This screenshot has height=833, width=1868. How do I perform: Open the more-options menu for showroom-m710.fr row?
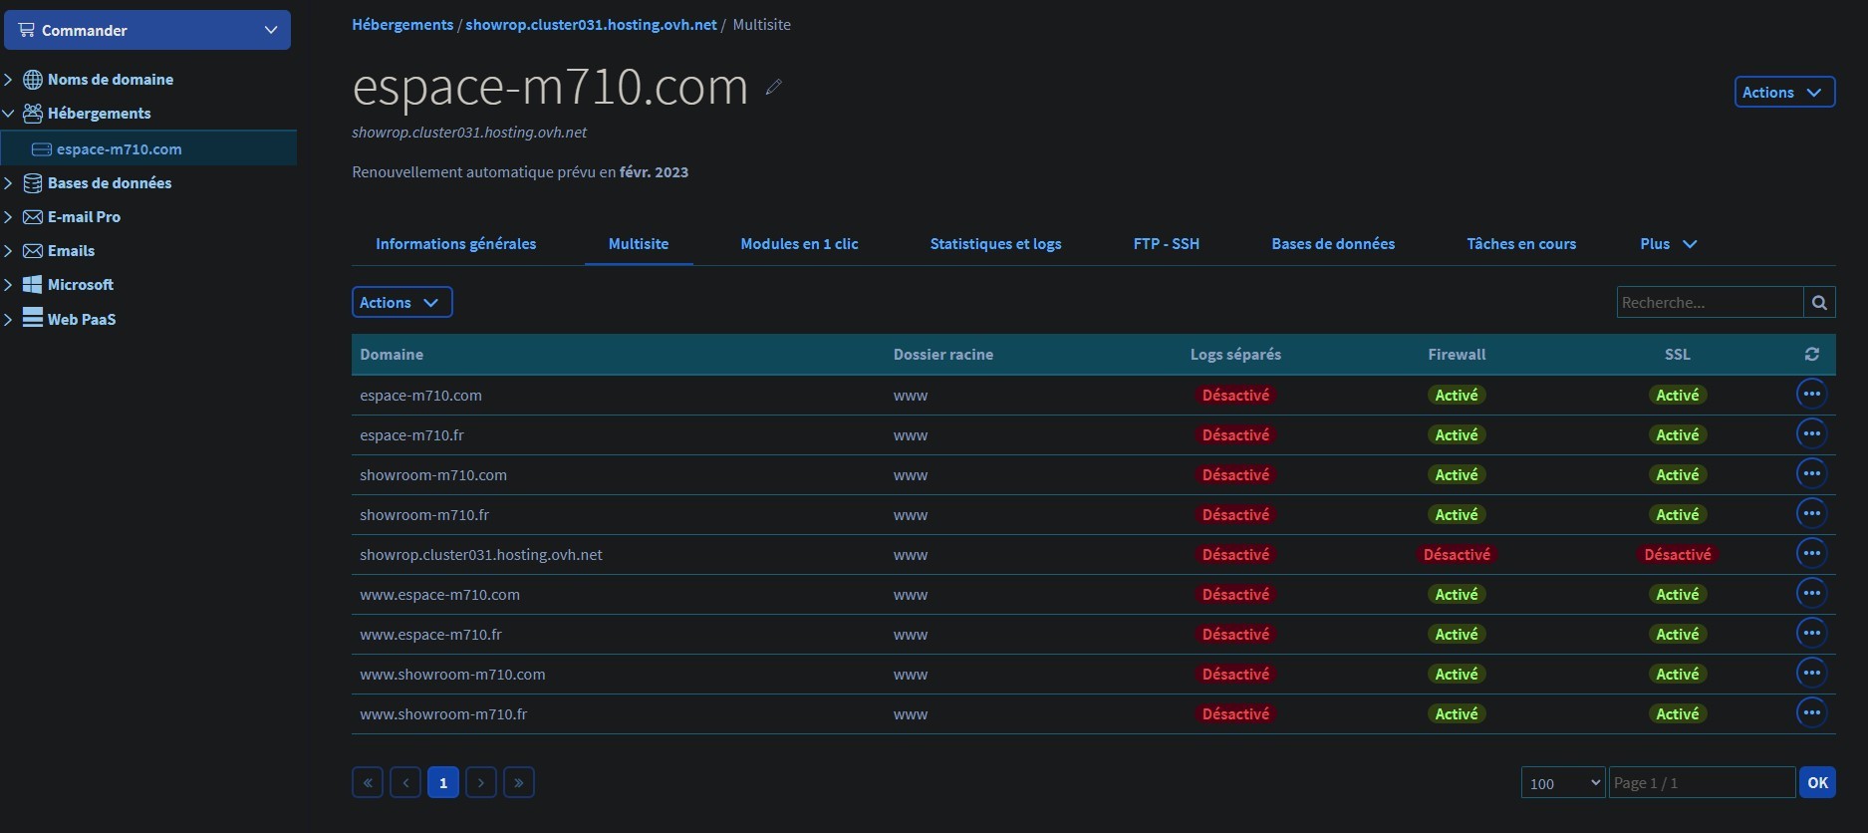(x=1811, y=514)
